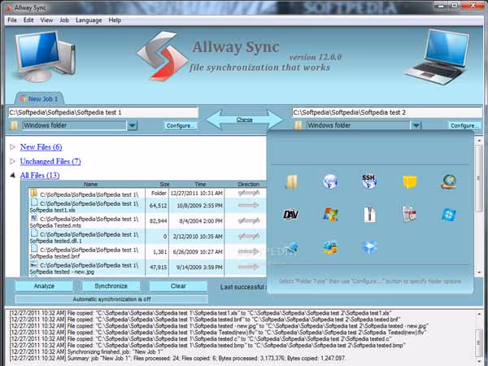This screenshot has width=488, height=366.
Task: Click the Allway Sync red and gray logo
Action: [x=163, y=56]
